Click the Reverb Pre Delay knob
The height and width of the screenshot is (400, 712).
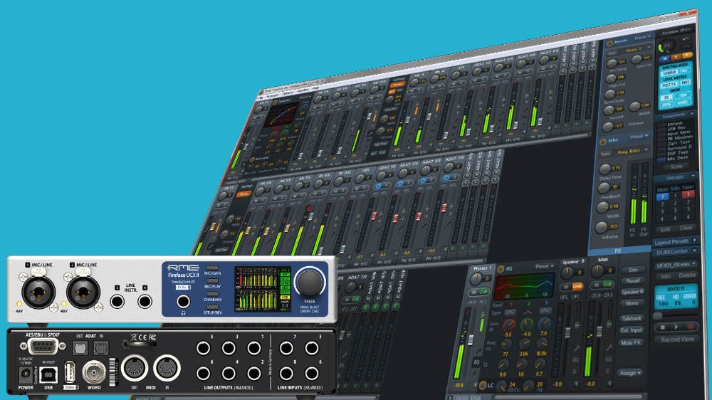tap(612, 63)
